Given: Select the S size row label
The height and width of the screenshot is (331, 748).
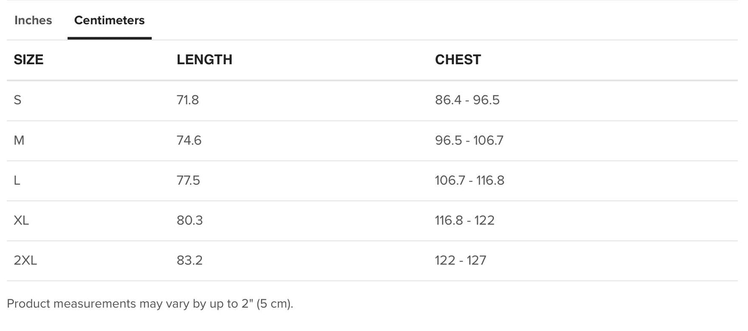Looking at the screenshot, I should 18,100.
